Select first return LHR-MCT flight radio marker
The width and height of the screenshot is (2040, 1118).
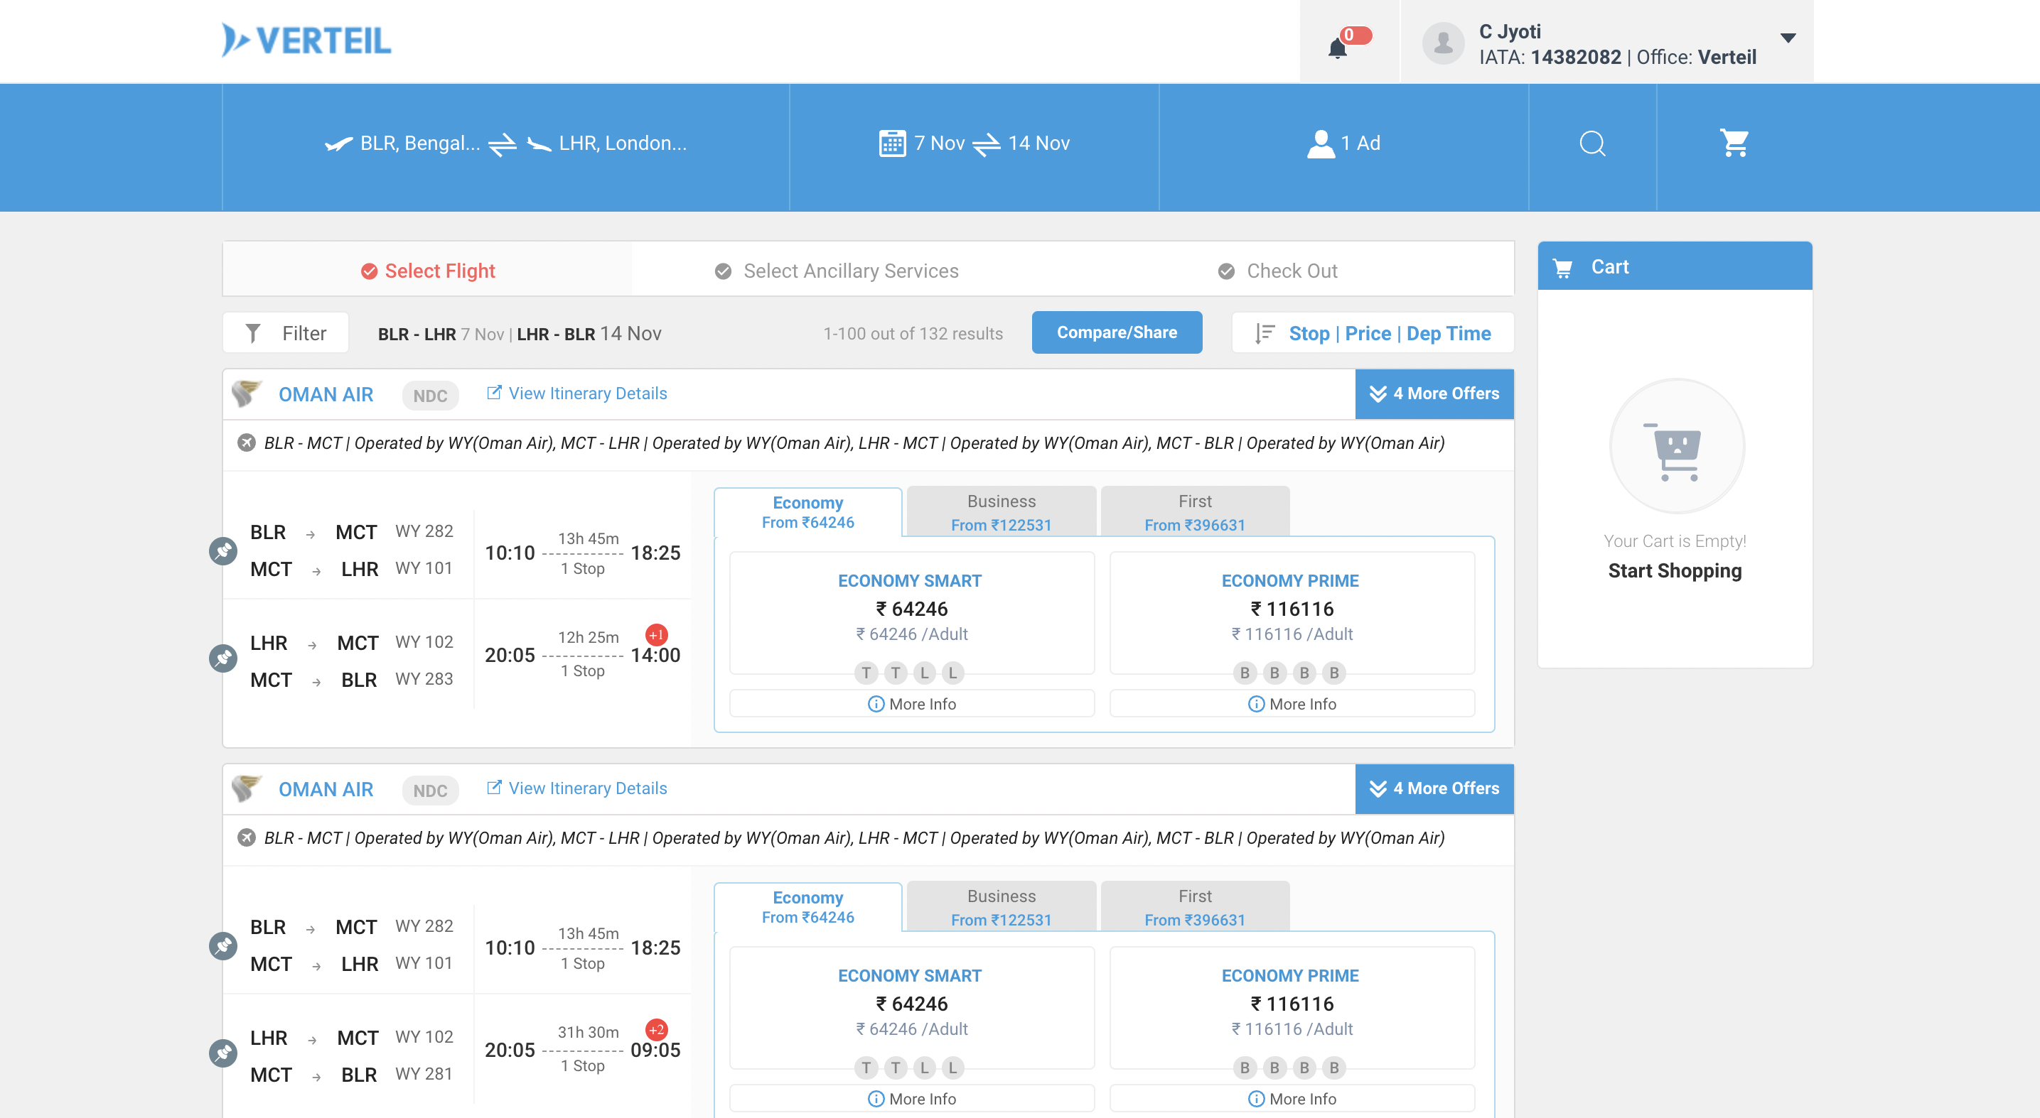[223, 658]
